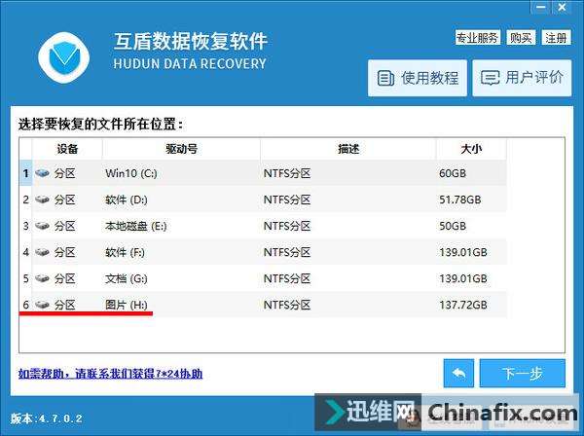The image size is (584, 436).
Task: Click the 注册 register button
Action: click(556, 38)
